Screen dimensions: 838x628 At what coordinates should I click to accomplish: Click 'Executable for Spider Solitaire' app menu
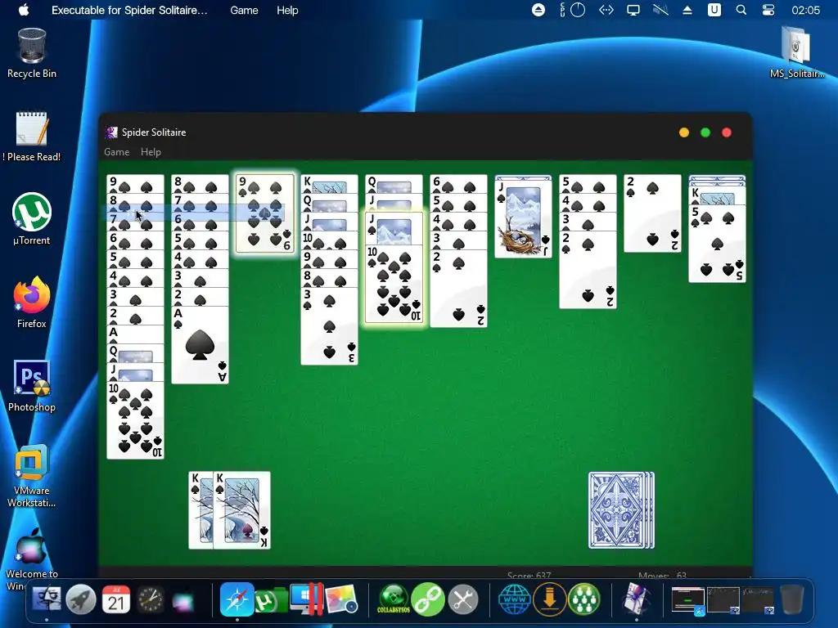coord(129,10)
